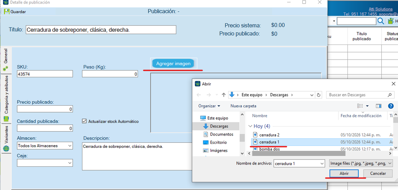Expand the Organizar menu
Viewport: 398px width, 190px height.
[209, 106]
